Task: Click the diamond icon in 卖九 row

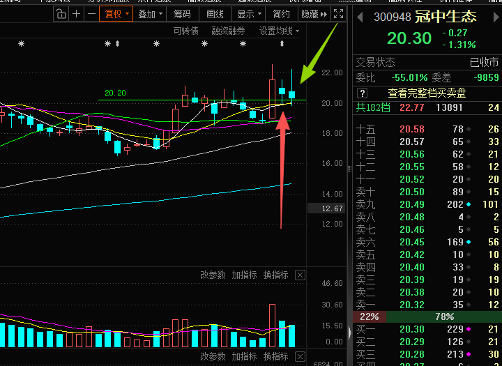Action: click(x=469, y=204)
